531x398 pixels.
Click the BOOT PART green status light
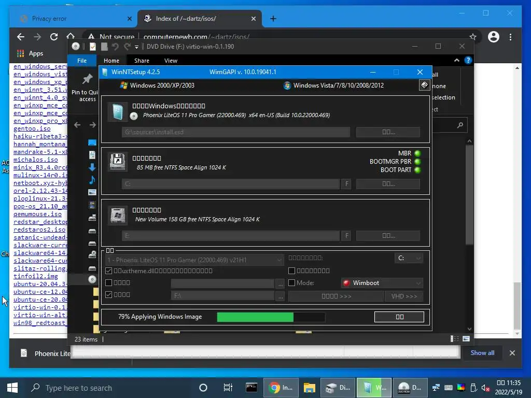tap(417, 170)
